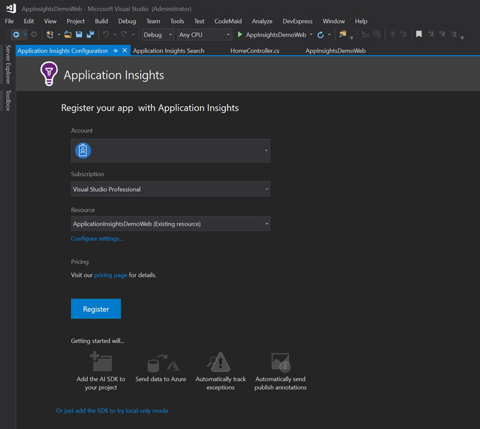This screenshot has height=429, width=480.
Task: Open the Debug configuration dropdown
Action: pos(158,35)
